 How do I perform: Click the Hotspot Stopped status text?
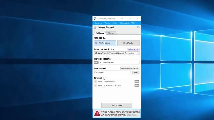point(106,27)
